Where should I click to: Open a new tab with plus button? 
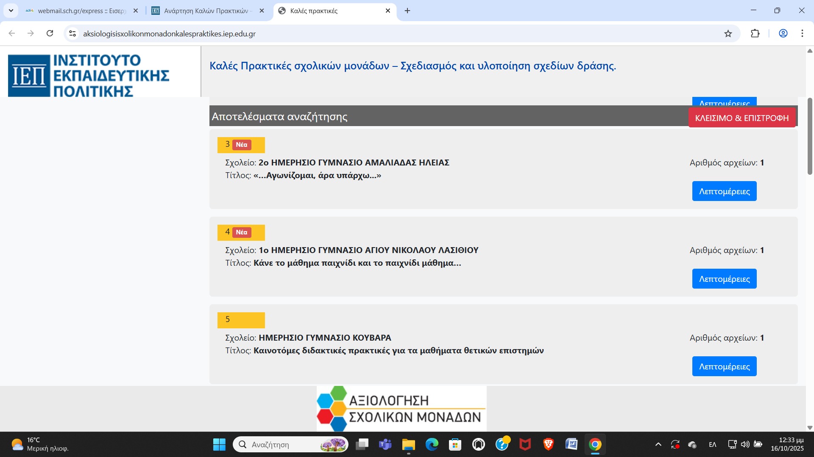[407, 11]
